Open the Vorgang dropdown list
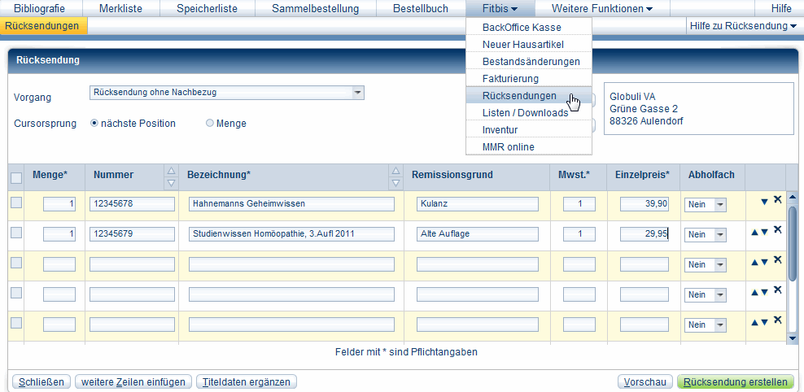804x392 pixels. tap(357, 93)
